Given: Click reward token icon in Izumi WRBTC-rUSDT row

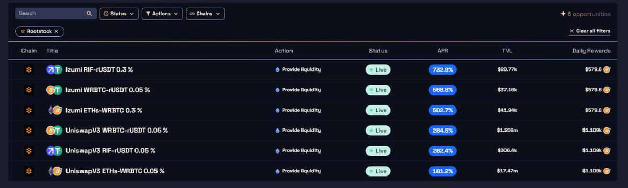Looking at the screenshot, I should [607, 90].
